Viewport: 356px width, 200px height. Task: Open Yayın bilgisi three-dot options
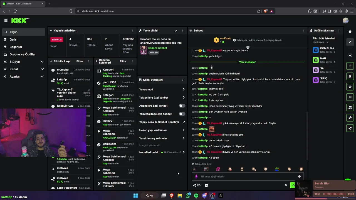click(x=183, y=31)
